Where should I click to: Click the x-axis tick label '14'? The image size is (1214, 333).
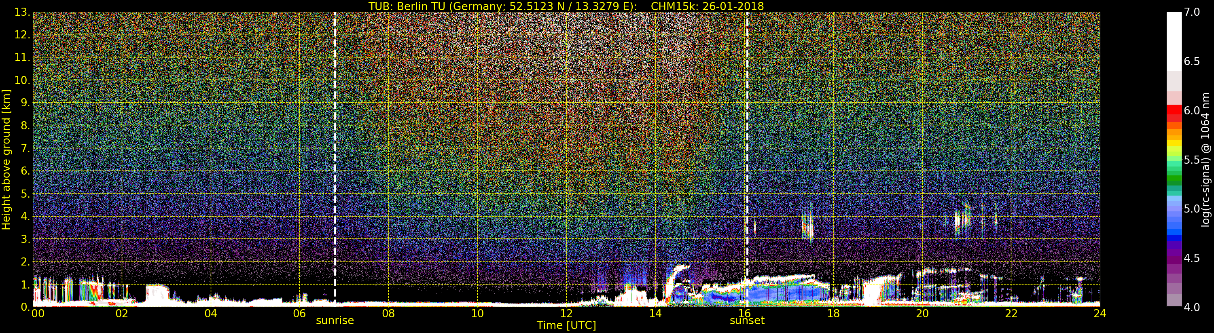[x=655, y=314]
